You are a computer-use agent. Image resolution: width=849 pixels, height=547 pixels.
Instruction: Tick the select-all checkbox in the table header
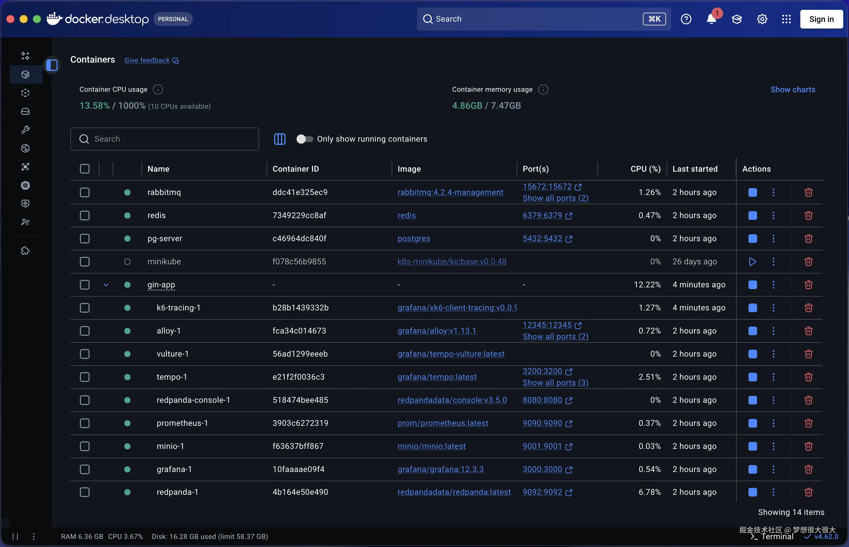[x=84, y=169]
